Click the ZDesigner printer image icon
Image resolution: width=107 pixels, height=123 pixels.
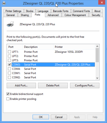(x=10, y=24)
